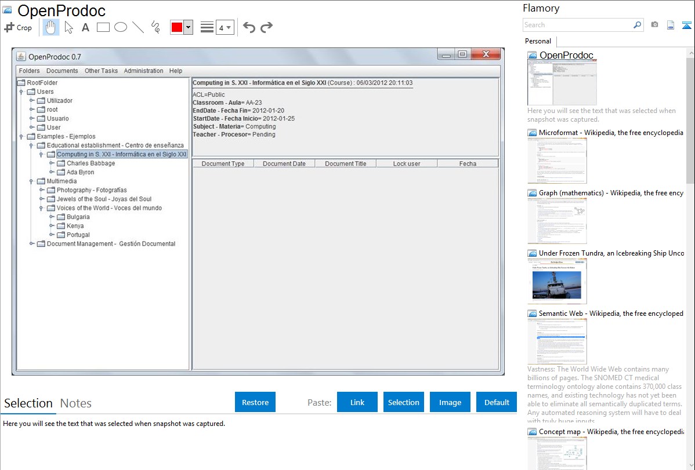Open the Selection tab
The image size is (695, 470).
pos(28,403)
